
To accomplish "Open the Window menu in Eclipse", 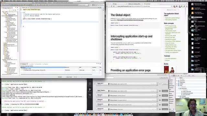I will pyautogui.click(x=50, y=1).
